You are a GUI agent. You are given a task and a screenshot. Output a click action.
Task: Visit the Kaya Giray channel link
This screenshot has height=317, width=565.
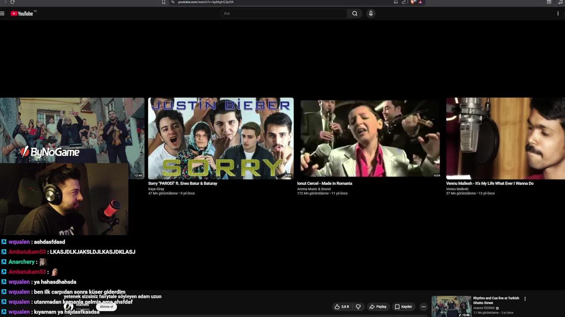156,189
